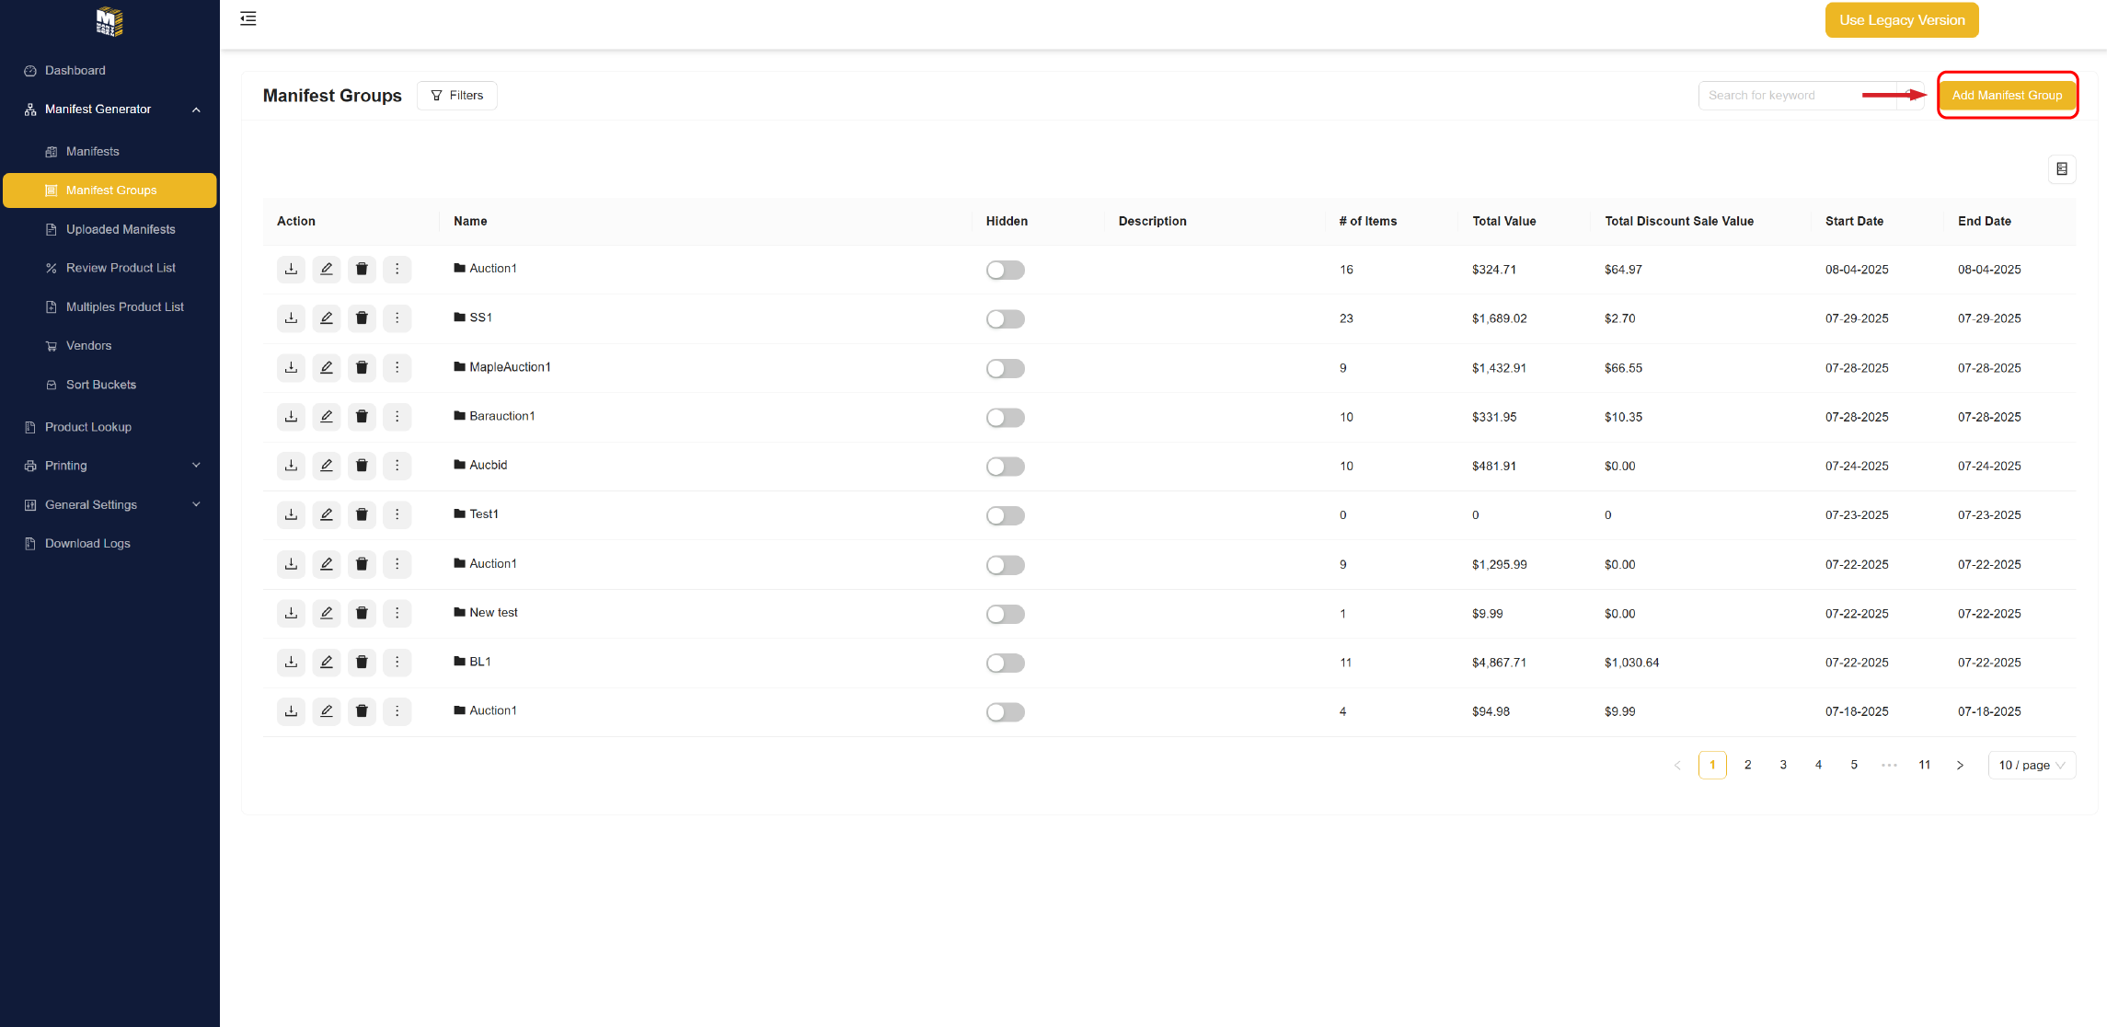Toggle Hidden switch for BL1 group
The width and height of the screenshot is (2107, 1027).
(1005, 664)
